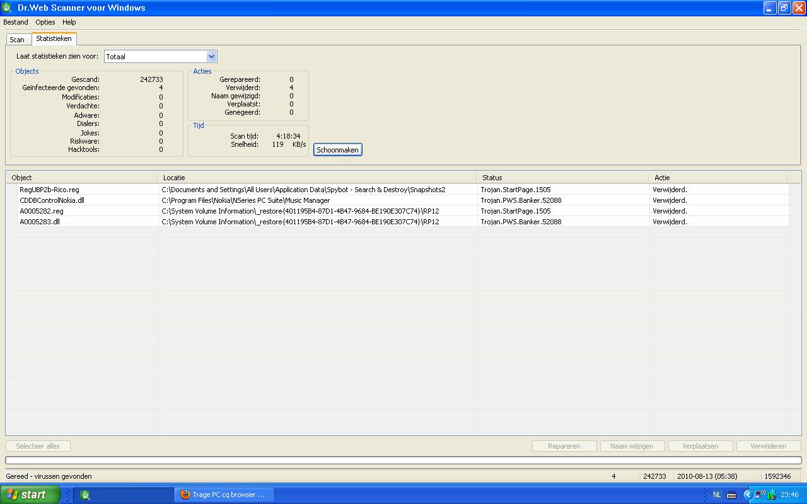807x504 pixels.
Task: Click the Trojan.PWS.Banker.52088 status for A0005283.dll
Action: tap(521, 222)
